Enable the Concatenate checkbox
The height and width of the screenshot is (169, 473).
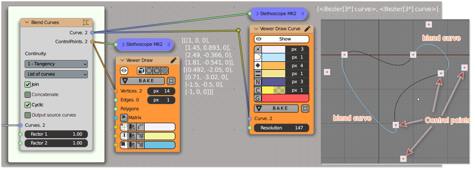pyautogui.click(x=28, y=94)
